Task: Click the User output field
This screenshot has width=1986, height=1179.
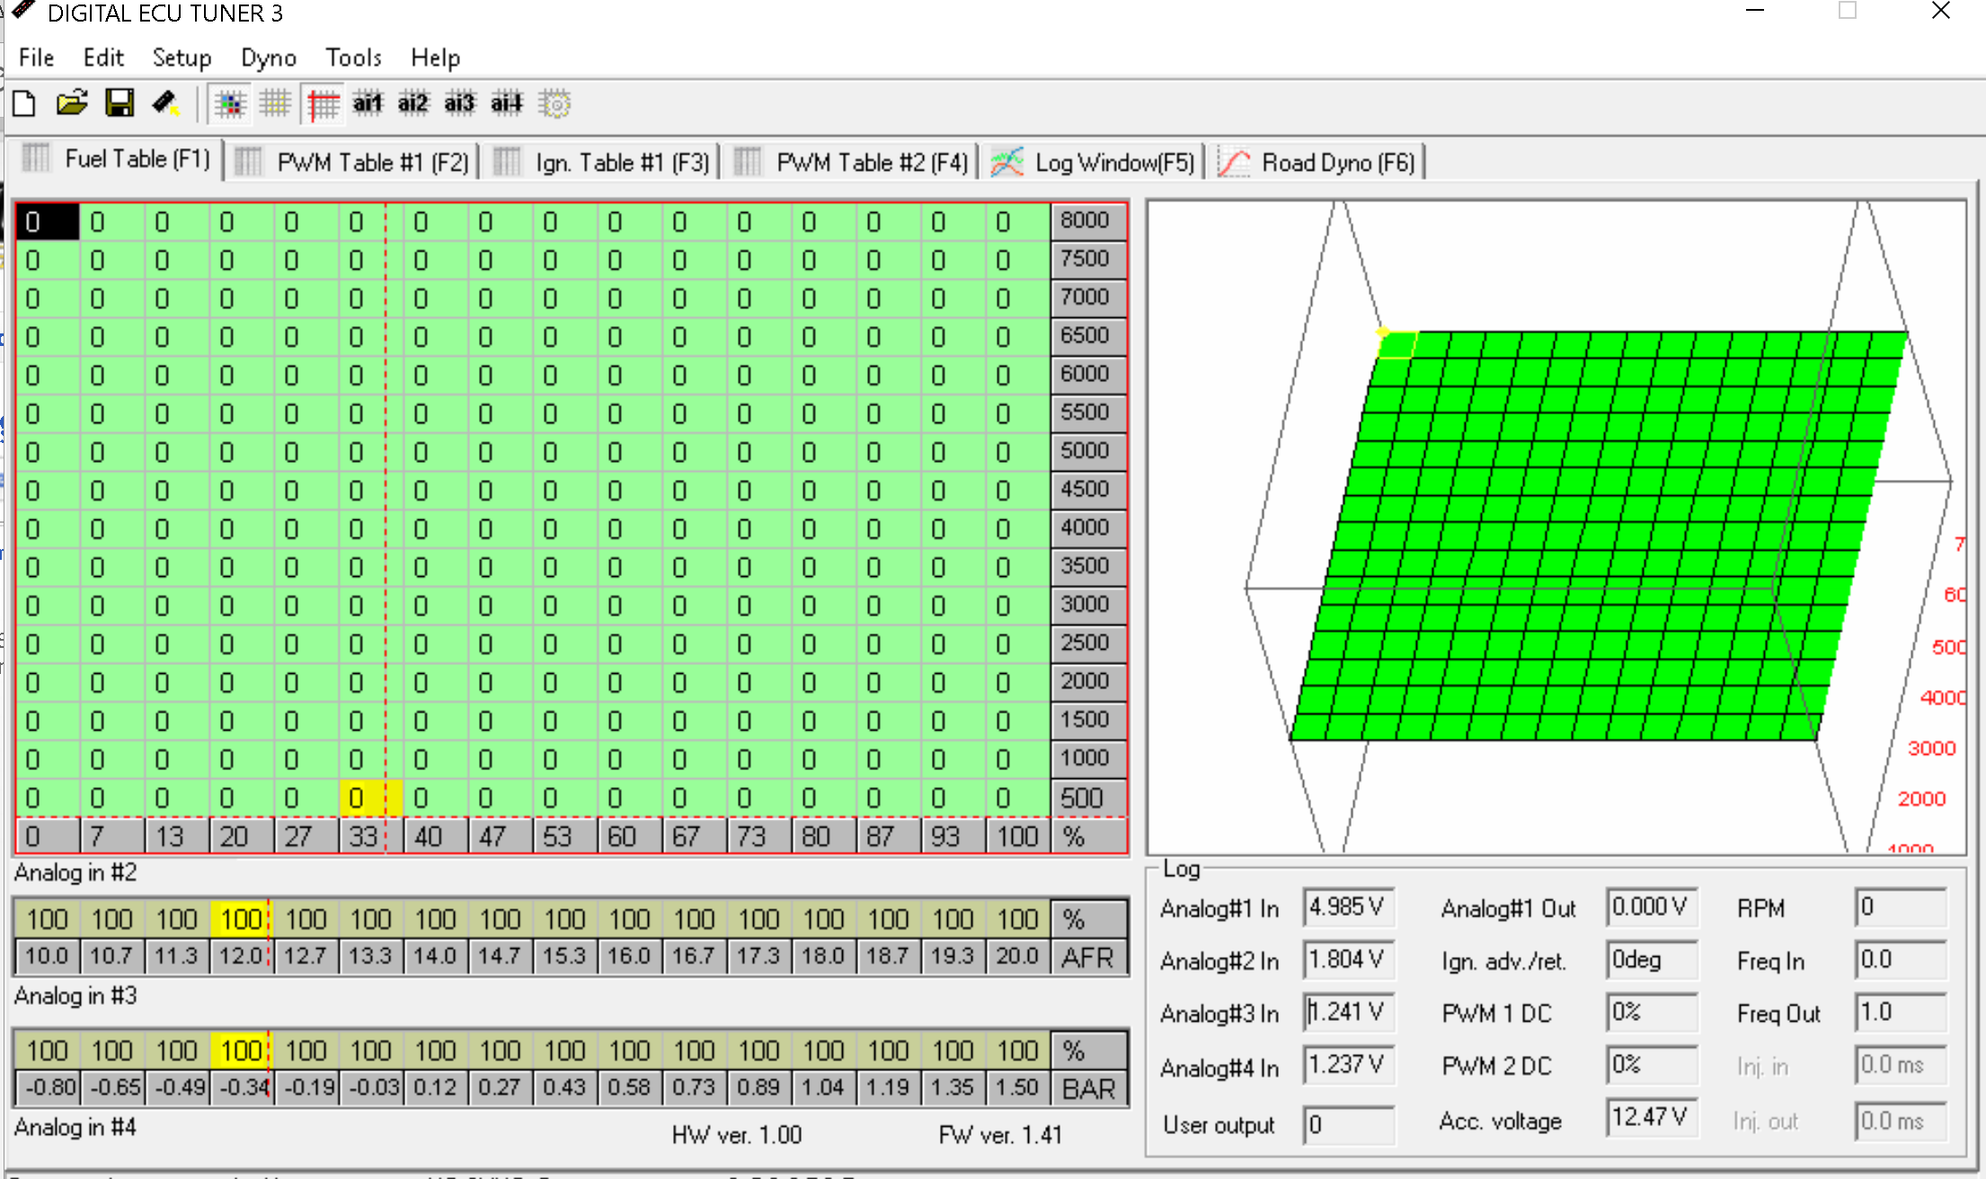Action: [x=1347, y=1124]
